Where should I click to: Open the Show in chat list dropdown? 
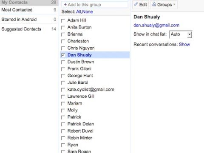tap(181, 34)
